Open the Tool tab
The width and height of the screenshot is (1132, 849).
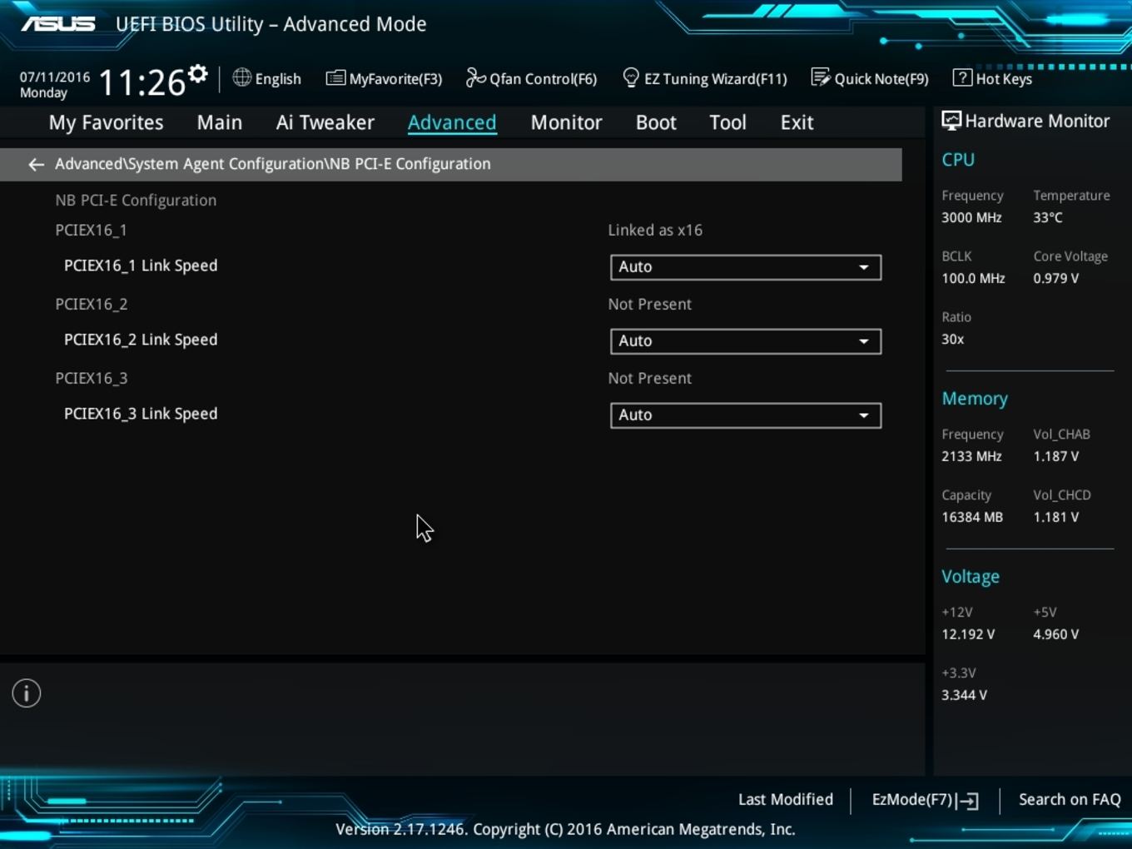click(727, 122)
